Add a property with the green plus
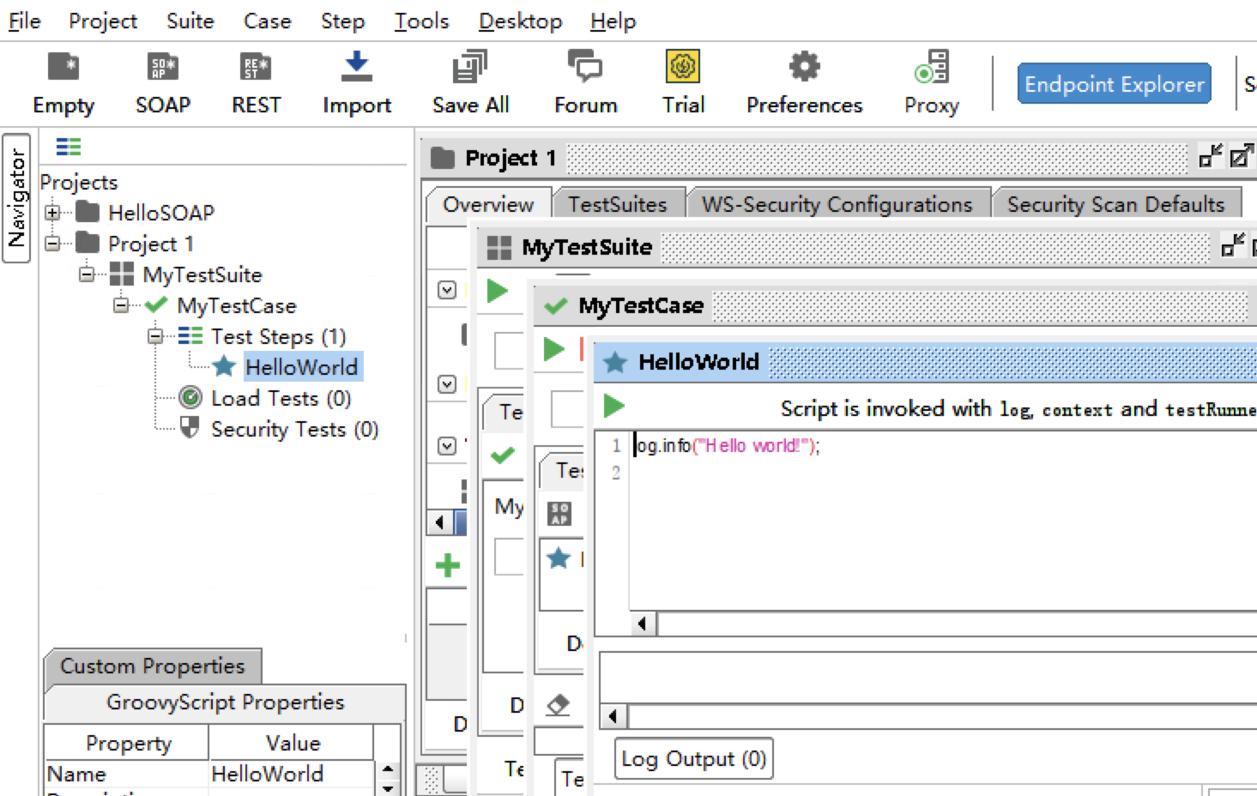The image size is (1257, 796). pyautogui.click(x=446, y=564)
